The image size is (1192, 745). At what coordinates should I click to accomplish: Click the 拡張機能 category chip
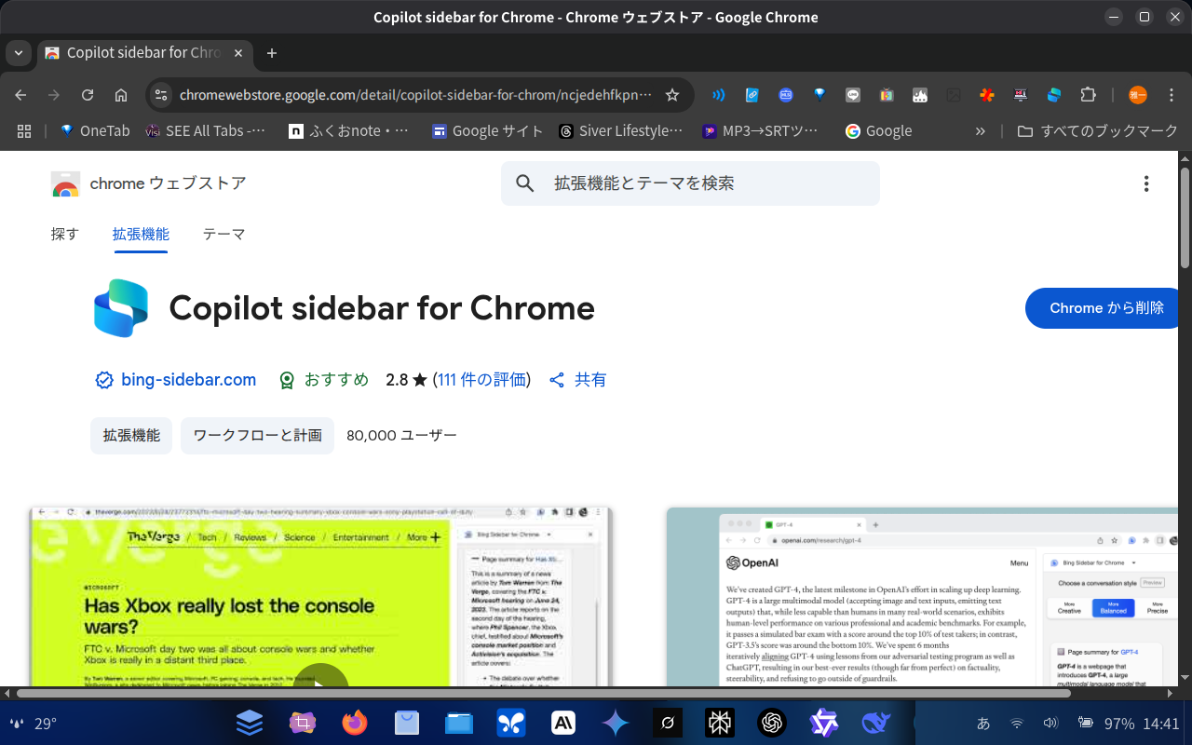[131, 435]
